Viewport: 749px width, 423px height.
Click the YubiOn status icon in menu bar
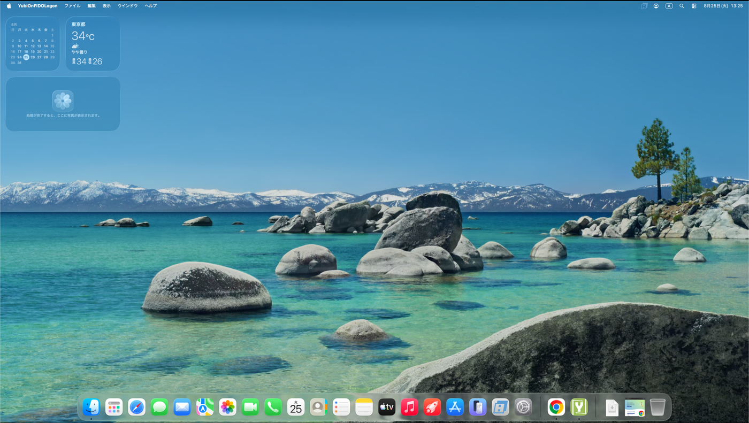(x=644, y=6)
